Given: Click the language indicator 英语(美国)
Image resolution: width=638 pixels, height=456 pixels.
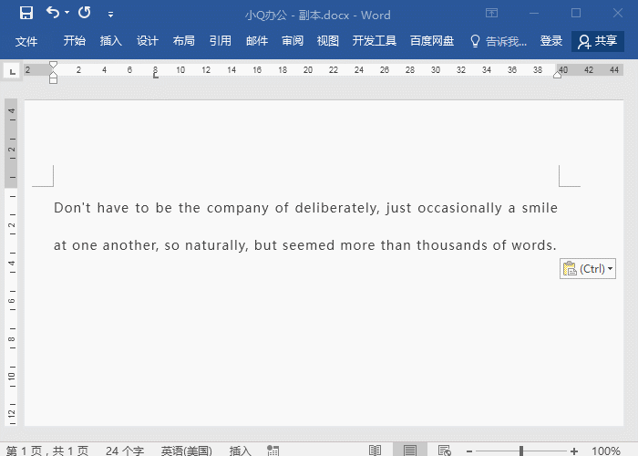Looking at the screenshot, I should click(186, 451).
